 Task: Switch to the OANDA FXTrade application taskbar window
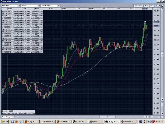(80, 122)
